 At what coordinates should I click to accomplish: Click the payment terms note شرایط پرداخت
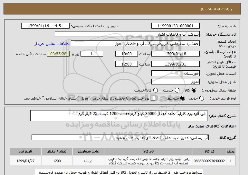pyautogui.click(x=119, y=172)
